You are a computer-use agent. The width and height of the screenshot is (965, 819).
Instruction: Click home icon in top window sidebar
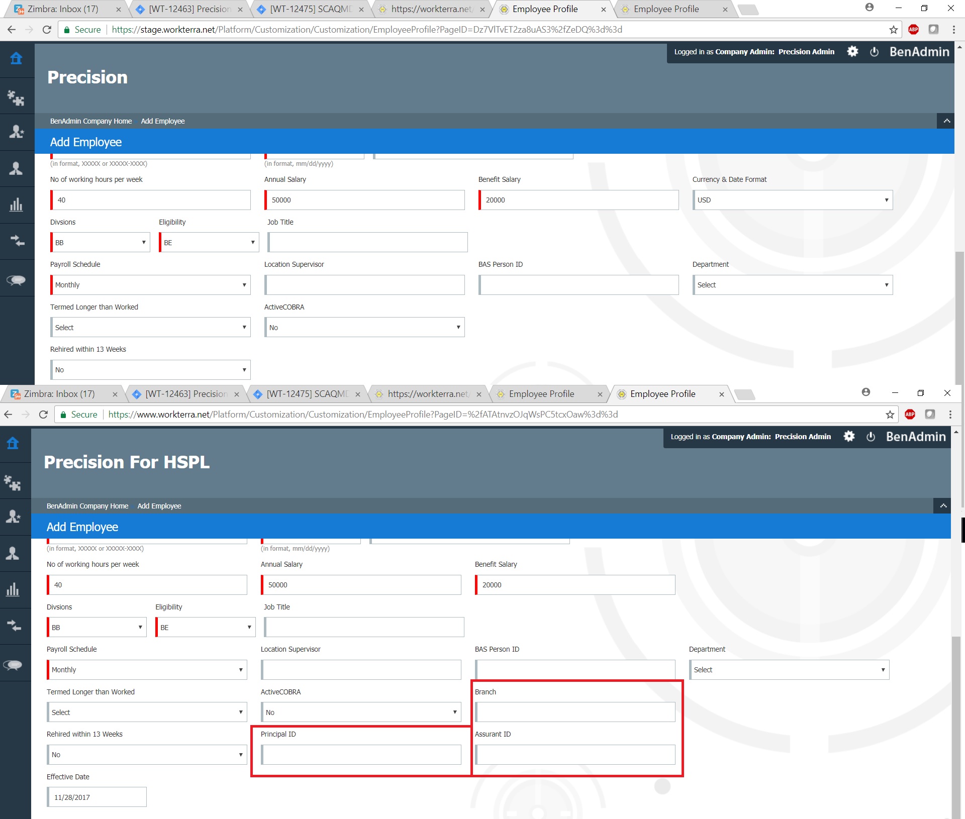pyautogui.click(x=16, y=58)
